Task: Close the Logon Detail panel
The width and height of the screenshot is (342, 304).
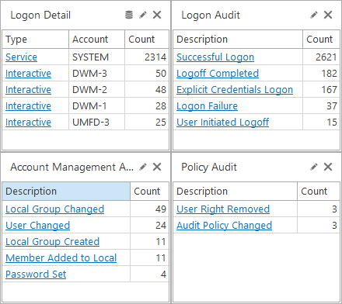Action: [x=157, y=15]
